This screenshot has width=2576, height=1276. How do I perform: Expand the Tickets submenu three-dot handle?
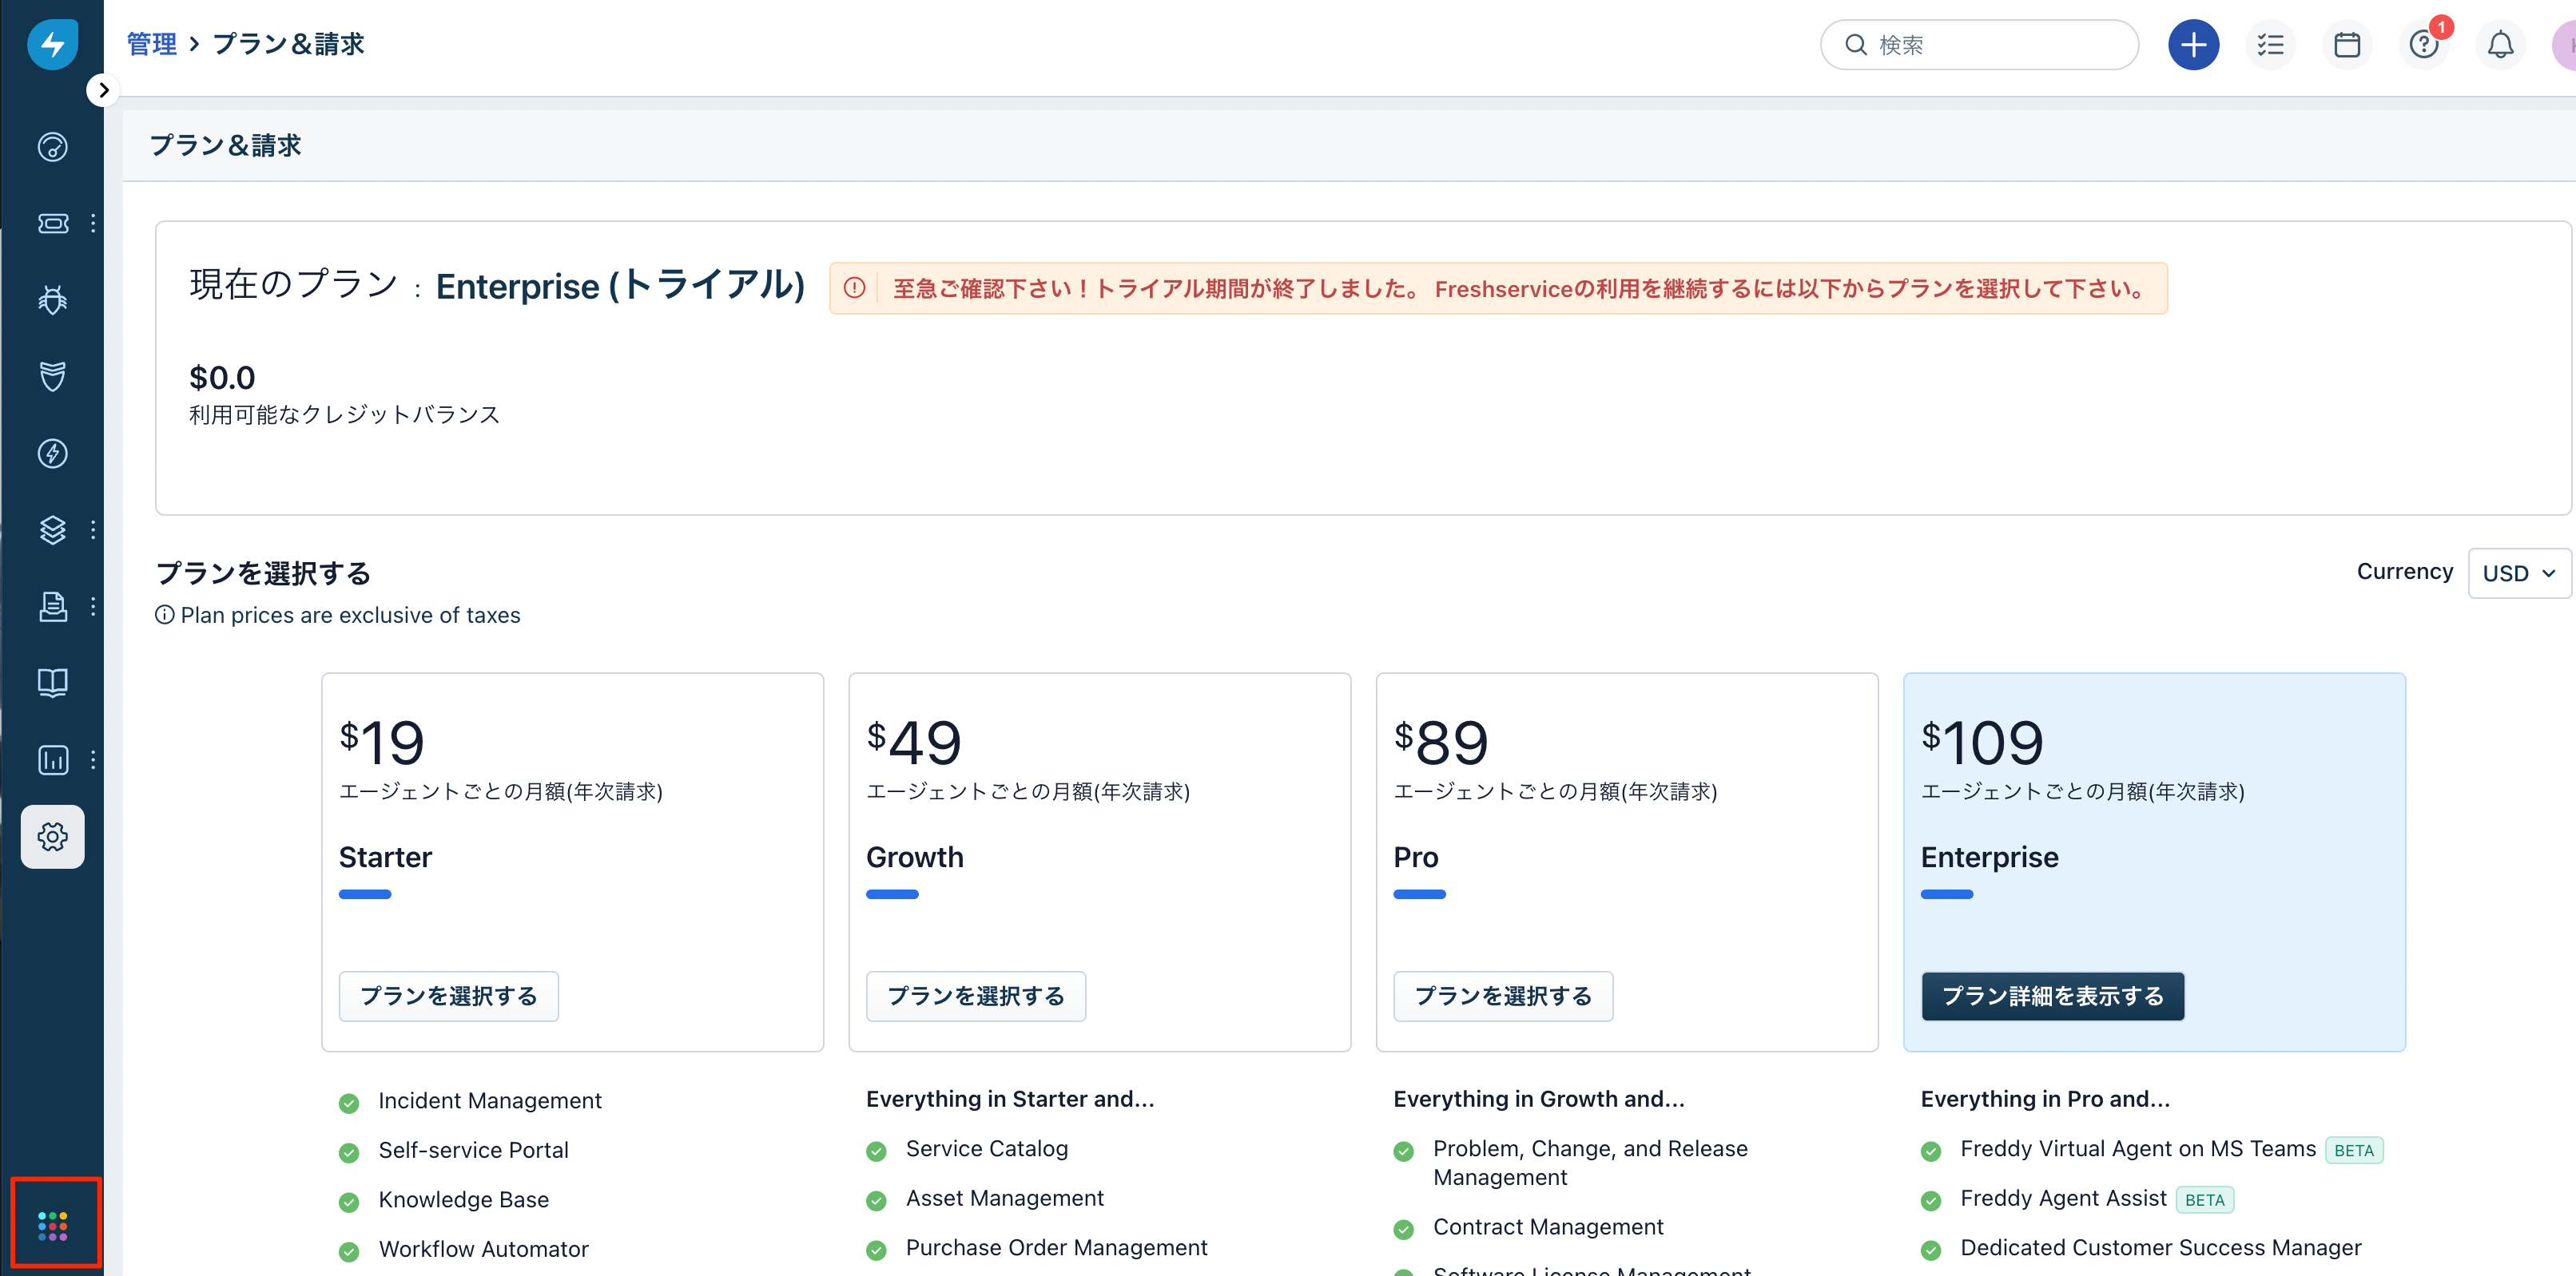coord(93,223)
